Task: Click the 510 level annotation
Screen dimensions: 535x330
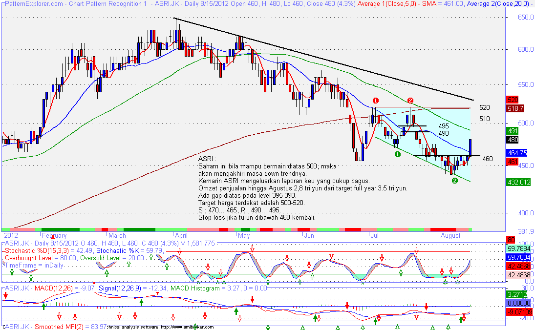Action: point(485,119)
